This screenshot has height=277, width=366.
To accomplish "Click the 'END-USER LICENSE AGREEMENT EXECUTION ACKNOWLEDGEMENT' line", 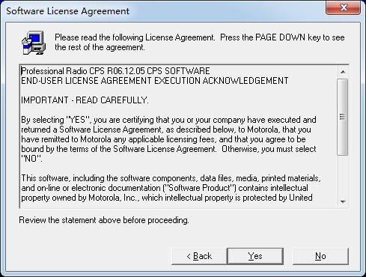I will (x=155, y=81).
